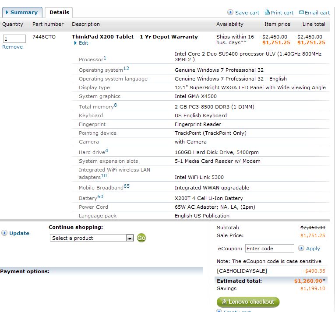The height and width of the screenshot is (312, 335).
Task: Open the Details tab
Action: click(x=59, y=12)
